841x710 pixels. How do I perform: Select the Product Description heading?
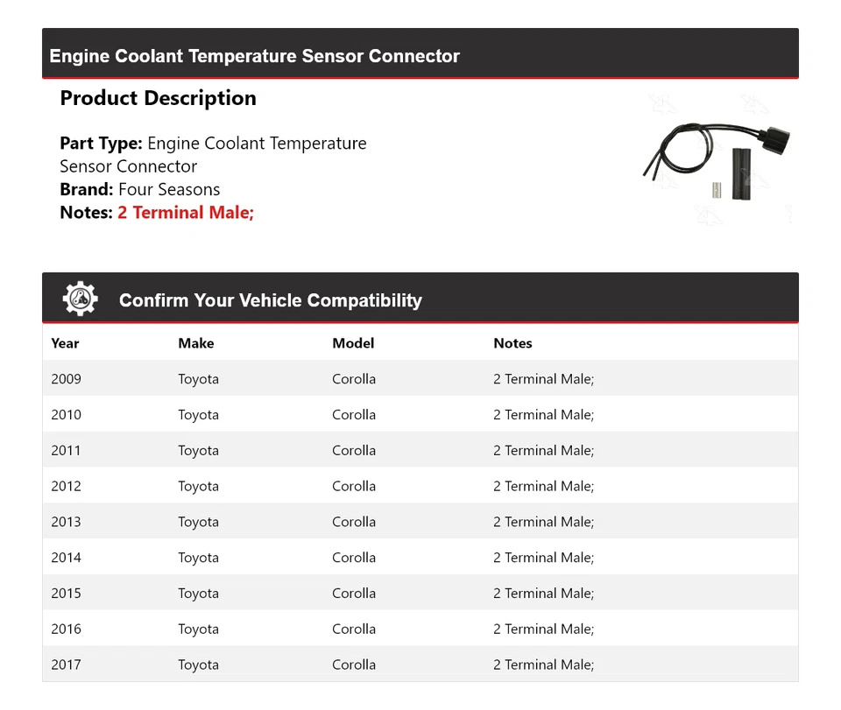click(158, 98)
